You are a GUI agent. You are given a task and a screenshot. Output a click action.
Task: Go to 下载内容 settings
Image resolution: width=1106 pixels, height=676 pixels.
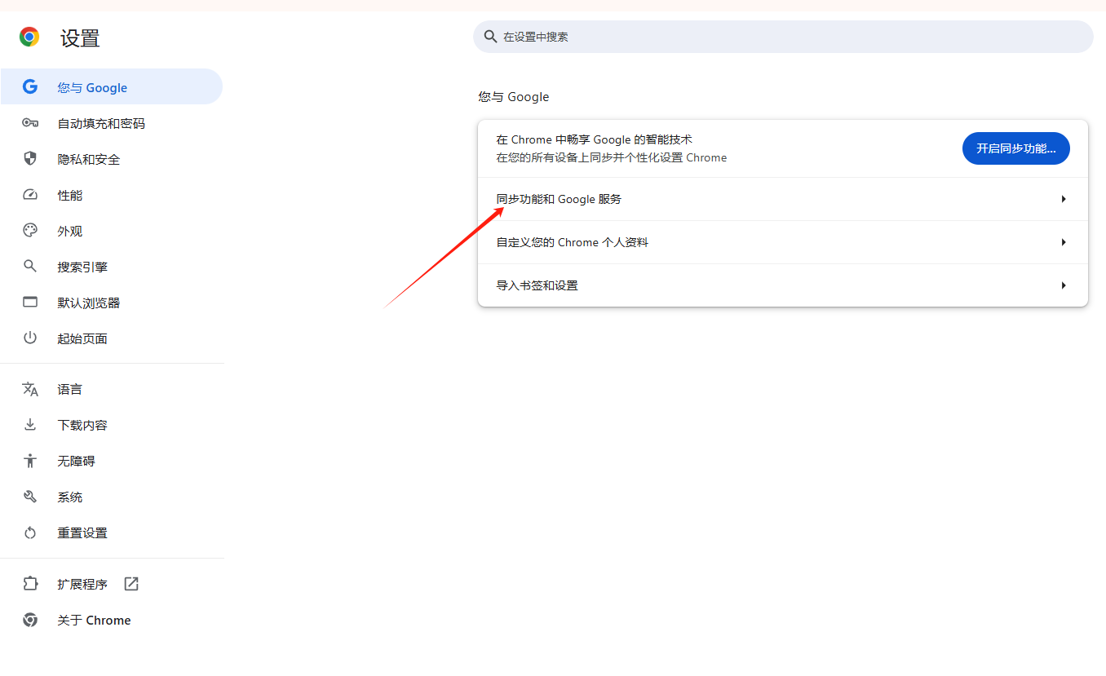tap(111, 425)
